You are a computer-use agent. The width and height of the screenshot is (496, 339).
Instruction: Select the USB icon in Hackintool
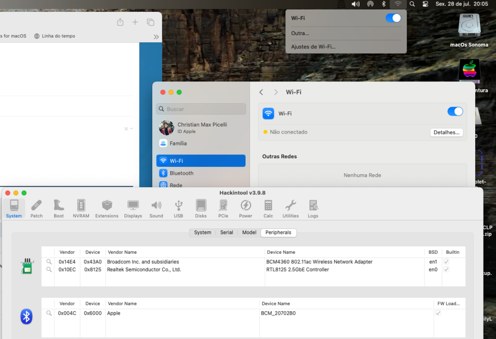pos(179,208)
